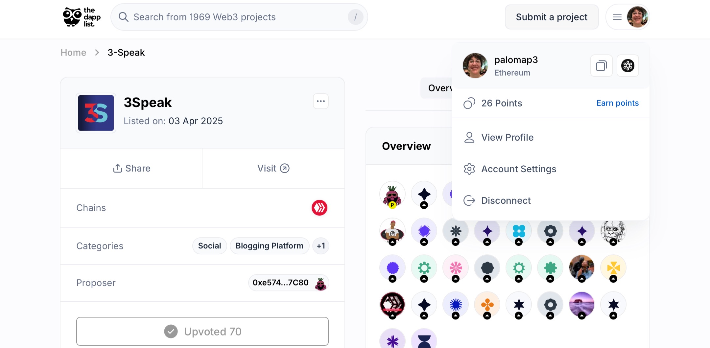
Task: Open Earn points link
Action: pos(617,103)
